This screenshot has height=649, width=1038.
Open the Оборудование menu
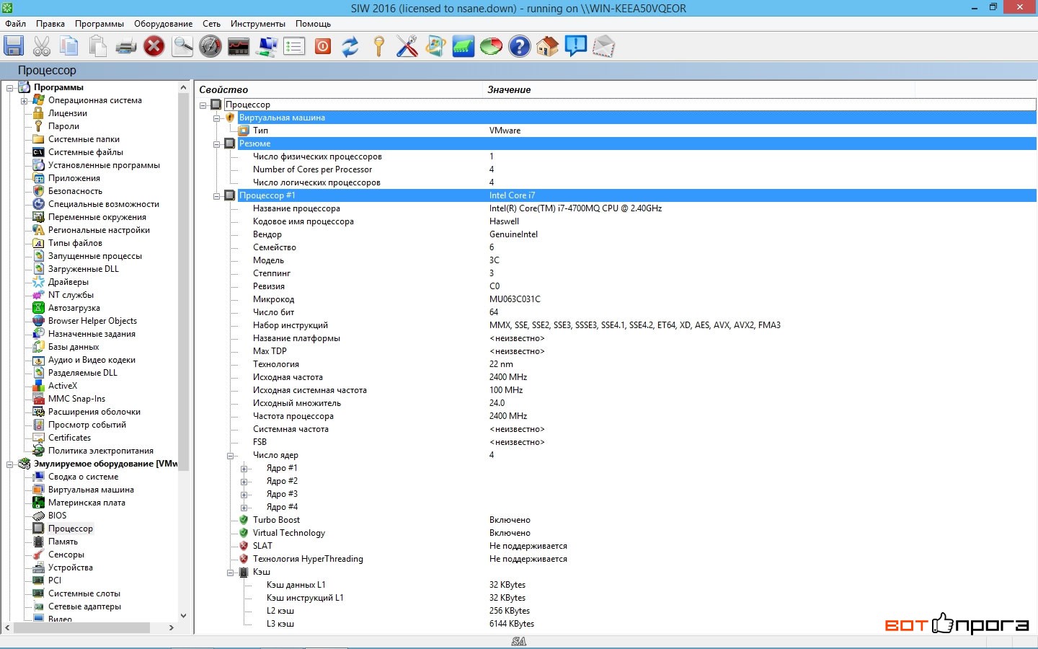point(164,24)
